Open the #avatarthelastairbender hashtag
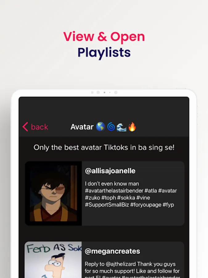The height and width of the screenshot is (278, 208). [114, 191]
